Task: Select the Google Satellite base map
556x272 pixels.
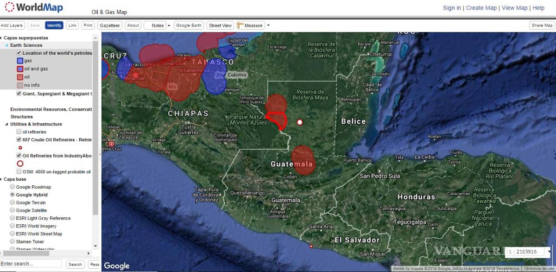Action: coord(13,210)
